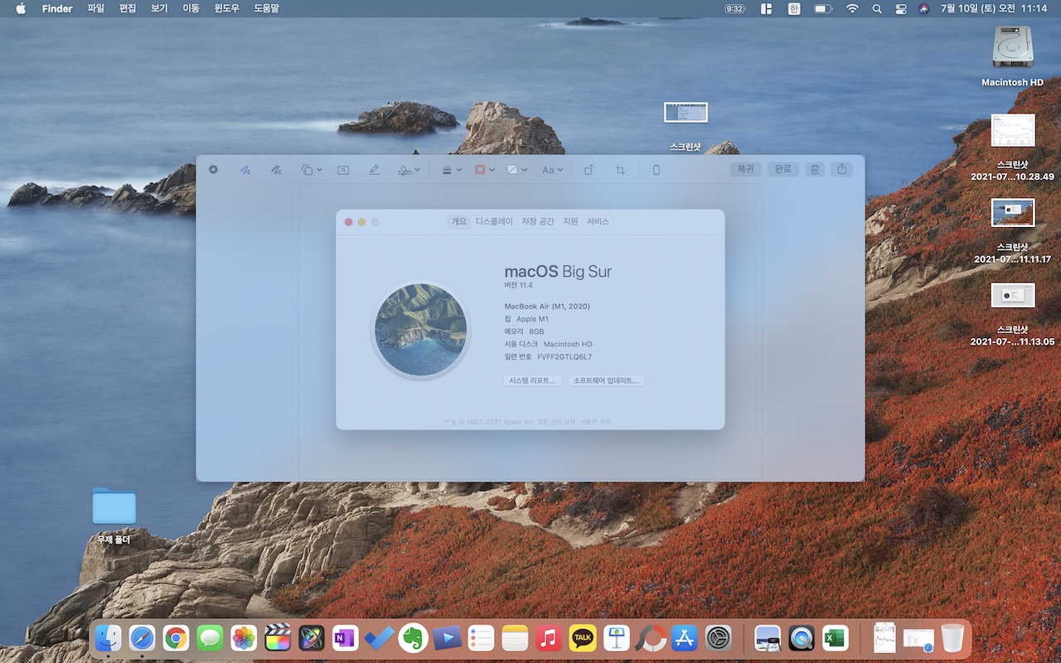Click the annotate on iPhone icon

coord(656,169)
